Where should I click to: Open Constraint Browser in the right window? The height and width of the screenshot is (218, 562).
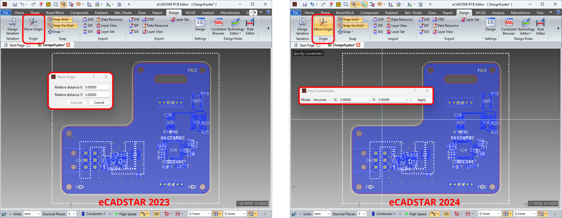[x=508, y=26]
